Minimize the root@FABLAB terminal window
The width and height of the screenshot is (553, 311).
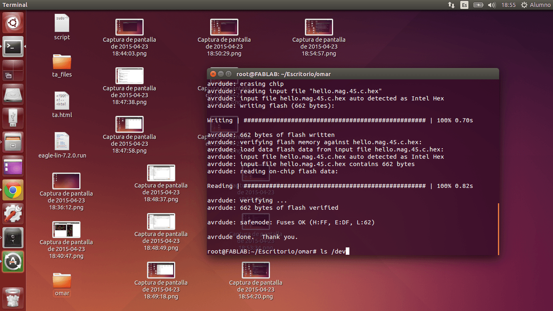(221, 74)
